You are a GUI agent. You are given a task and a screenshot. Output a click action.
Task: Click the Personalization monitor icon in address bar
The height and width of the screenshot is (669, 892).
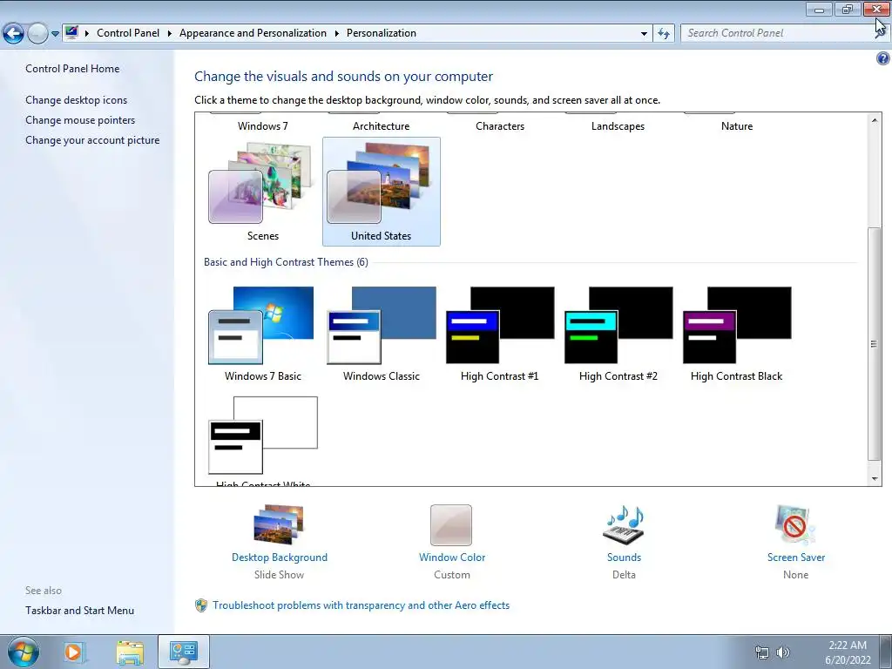pyautogui.click(x=71, y=32)
